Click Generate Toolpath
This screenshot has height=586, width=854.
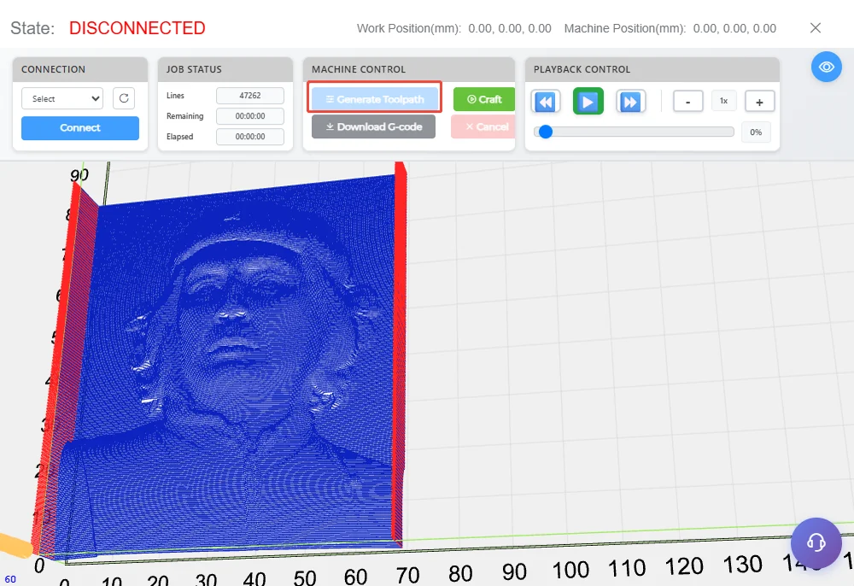pos(375,99)
